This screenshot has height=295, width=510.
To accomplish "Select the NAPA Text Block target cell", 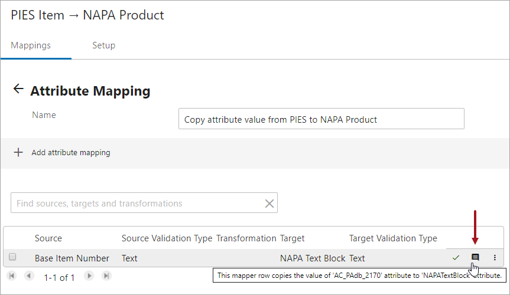I will (x=313, y=258).
